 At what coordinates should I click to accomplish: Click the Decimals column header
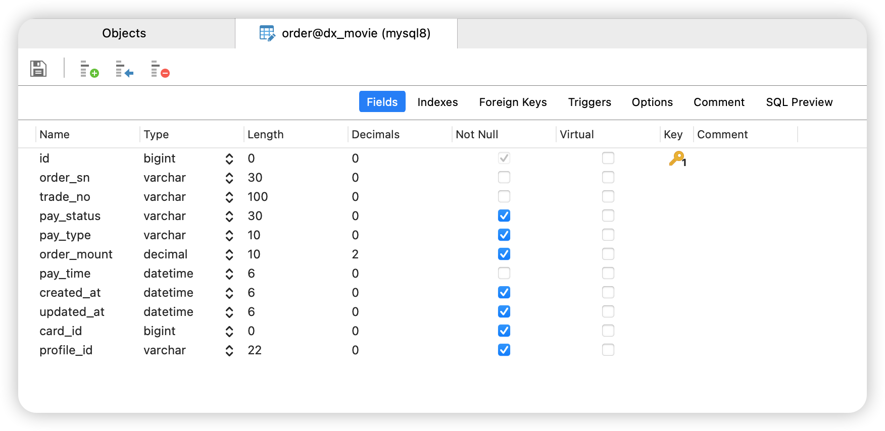[400, 134]
